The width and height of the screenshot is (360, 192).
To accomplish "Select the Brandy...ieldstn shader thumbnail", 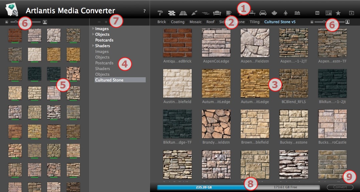I will [x=216, y=124].
